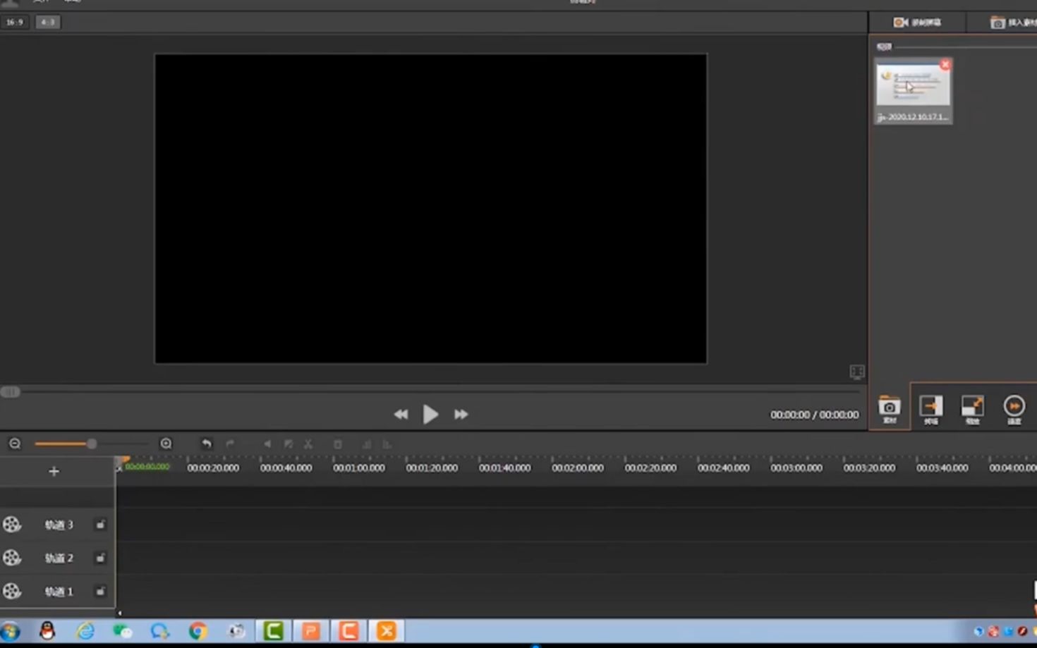Switch preview to 4:3 aspect ratio
1037x648 pixels.
(x=47, y=22)
